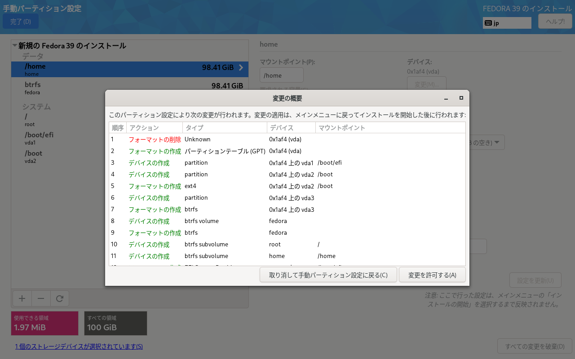Click the home device cell in row 11
This screenshot has width=575, height=359.
point(277,256)
